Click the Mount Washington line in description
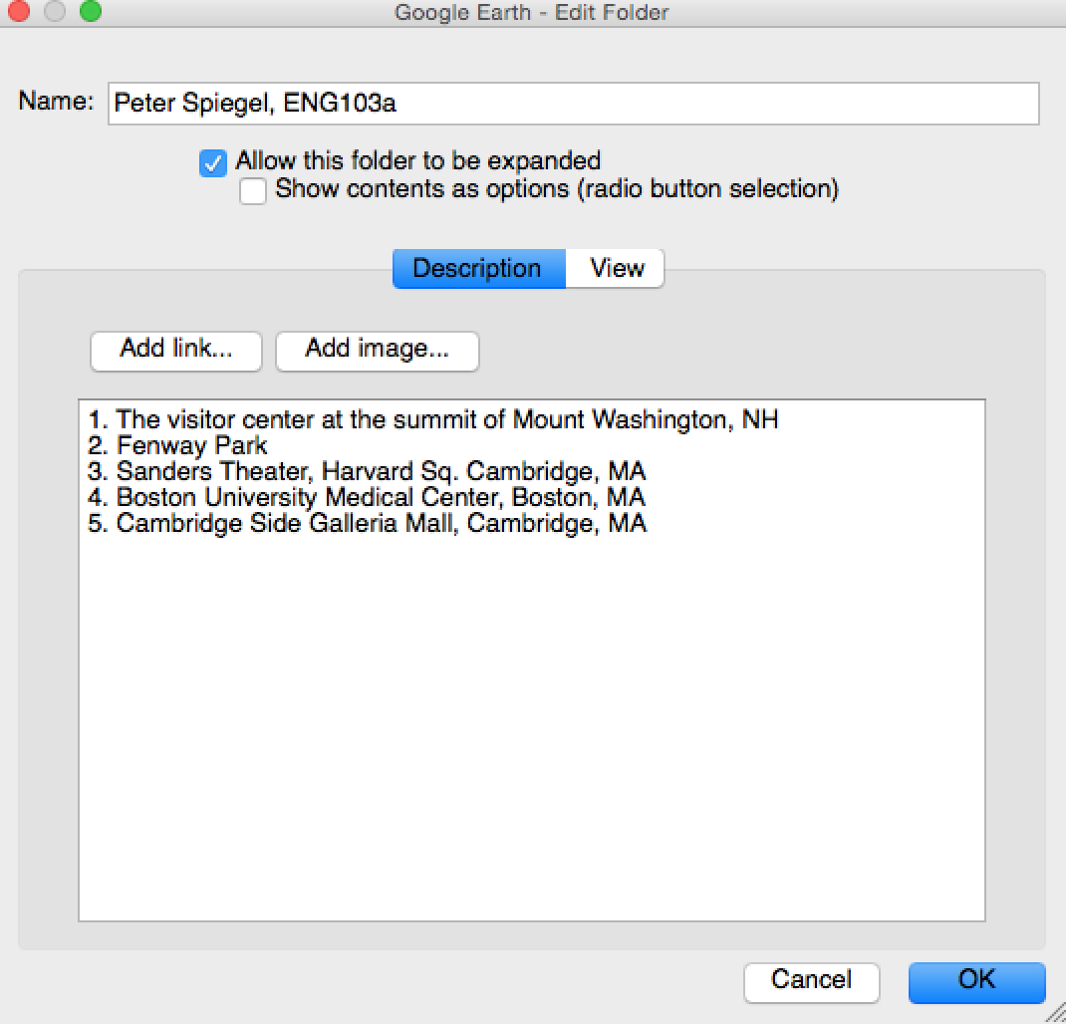The image size is (1066, 1024). pyautogui.click(x=433, y=420)
